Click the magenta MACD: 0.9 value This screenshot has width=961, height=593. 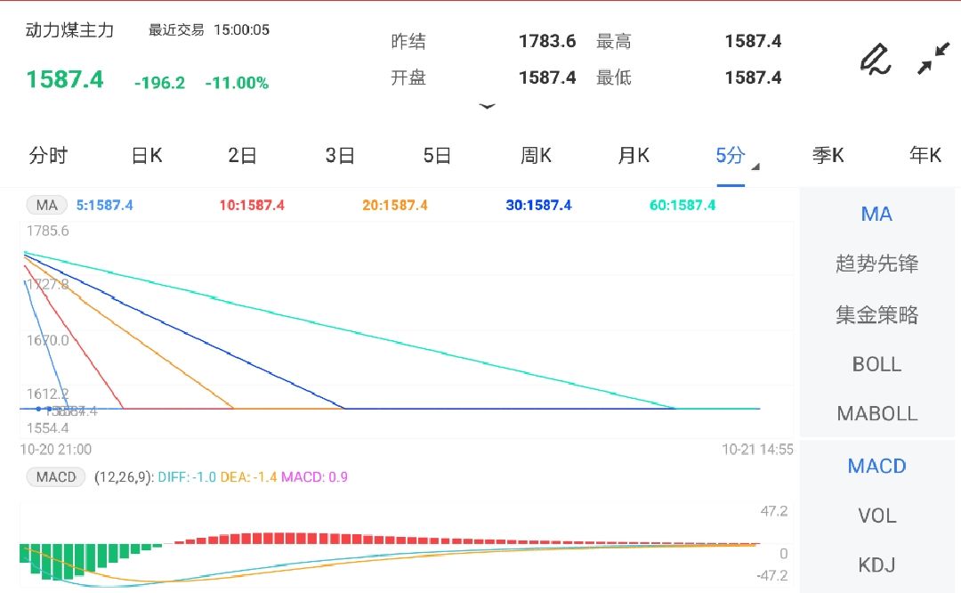tap(314, 477)
